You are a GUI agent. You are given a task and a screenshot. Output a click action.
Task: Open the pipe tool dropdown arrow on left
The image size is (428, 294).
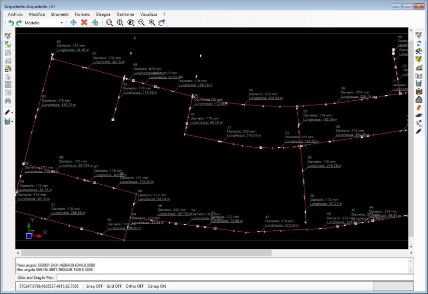12,113
